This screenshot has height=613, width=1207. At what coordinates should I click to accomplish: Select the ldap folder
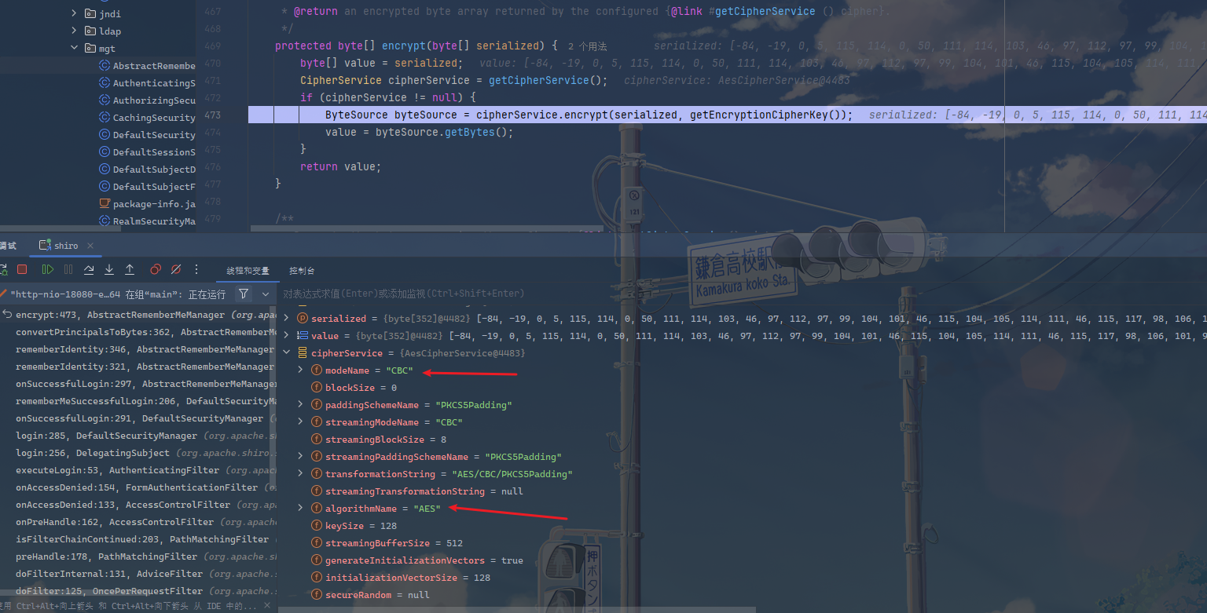109,31
